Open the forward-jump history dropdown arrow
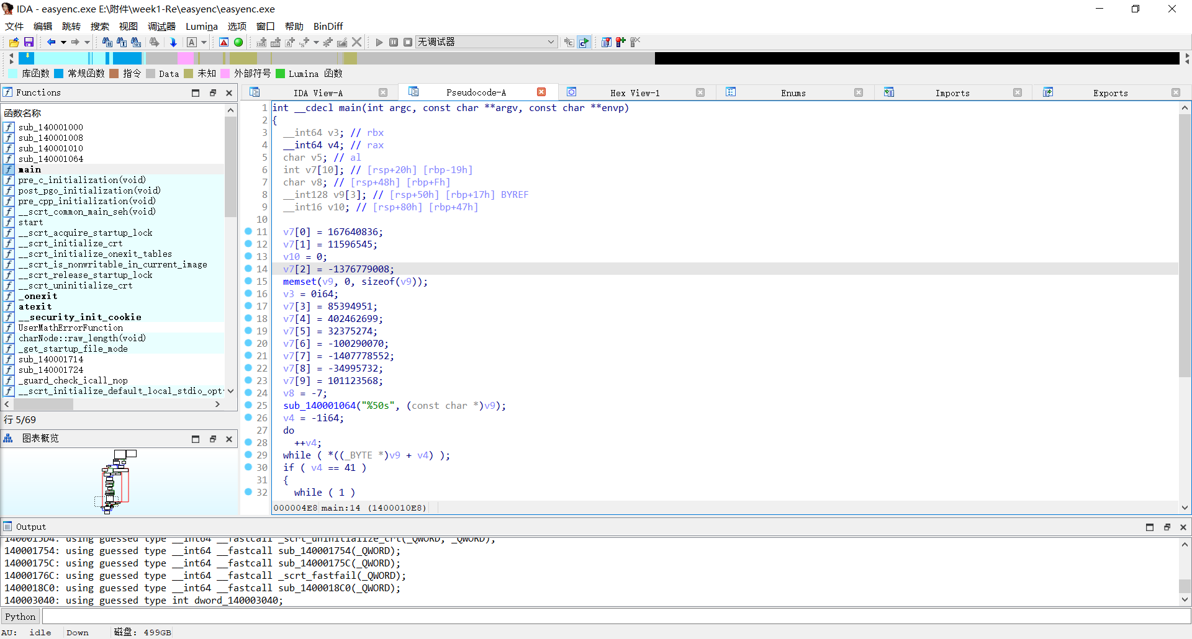Screen dimensions: 1192x639 click(x=87, y=42)
